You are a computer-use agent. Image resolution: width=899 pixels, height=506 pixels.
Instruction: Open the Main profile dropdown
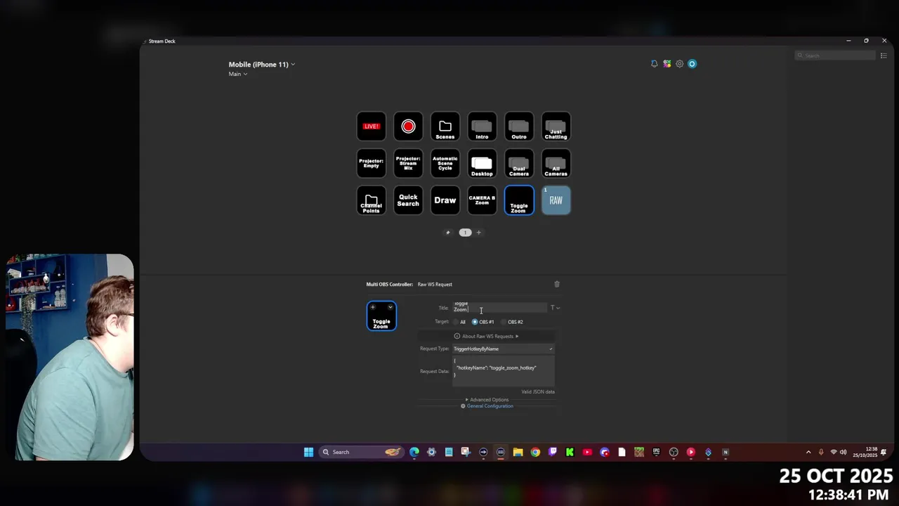coord(238,74)
